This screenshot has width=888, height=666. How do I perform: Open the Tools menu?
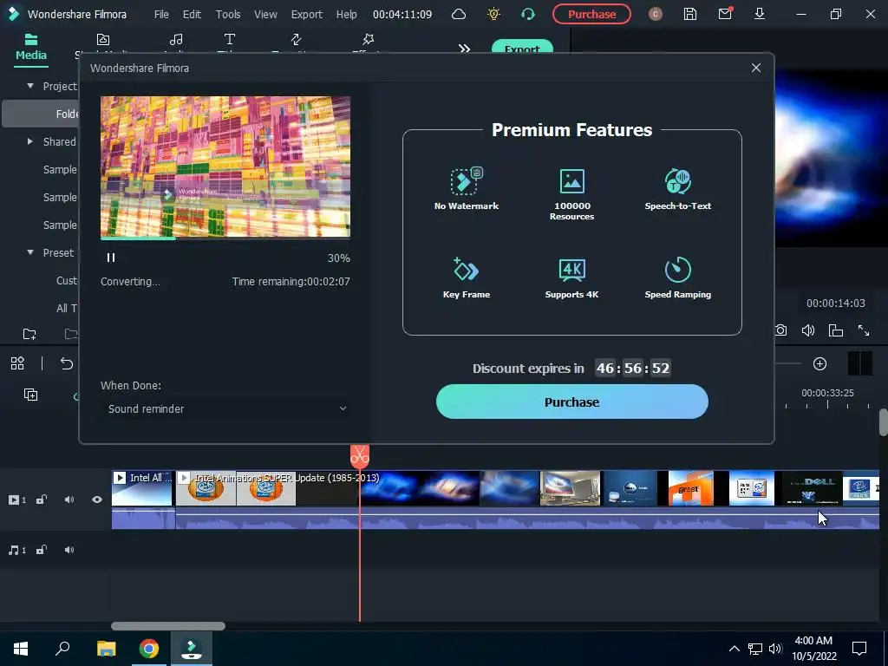(x=228, y=14)
